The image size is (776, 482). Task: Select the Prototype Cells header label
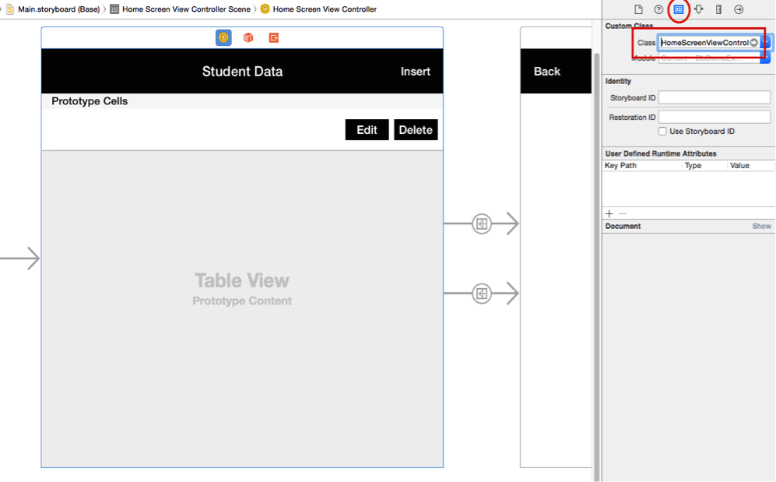90,101
